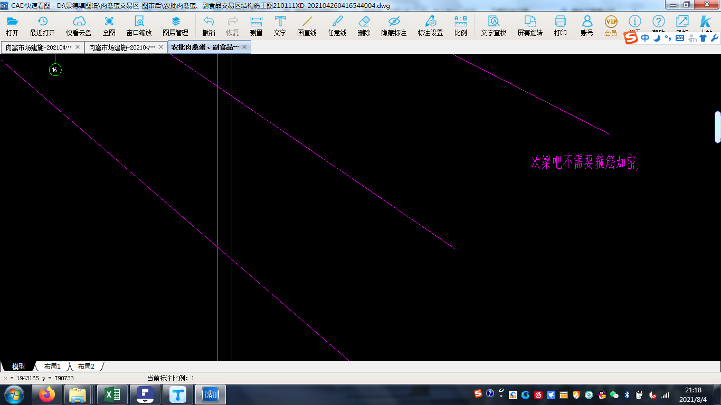721x405 pixels.
Task: Close the first 肉禽市场建施 tab
Action: [x=78, y=47]
